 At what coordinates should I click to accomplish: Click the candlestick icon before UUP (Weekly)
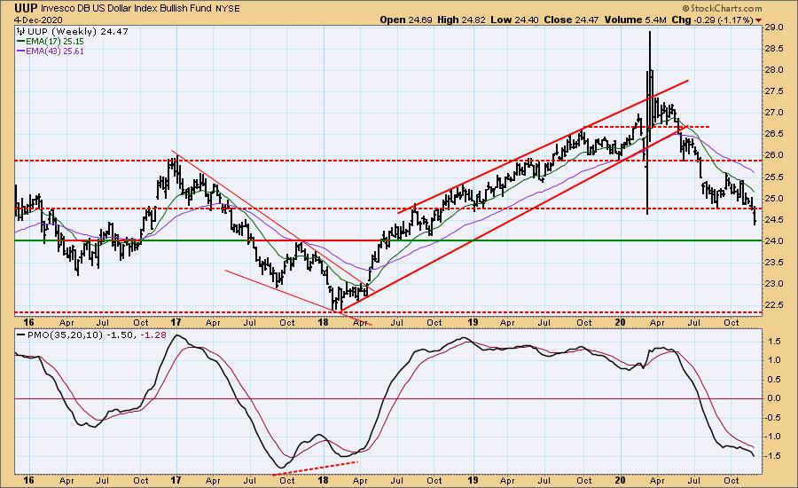pos(22,32)
